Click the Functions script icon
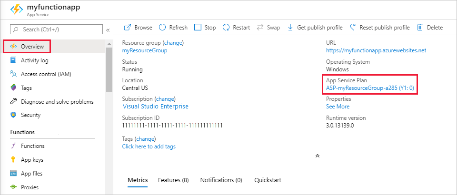Screen dimensions: 457x195 click(x=13, y=146)
